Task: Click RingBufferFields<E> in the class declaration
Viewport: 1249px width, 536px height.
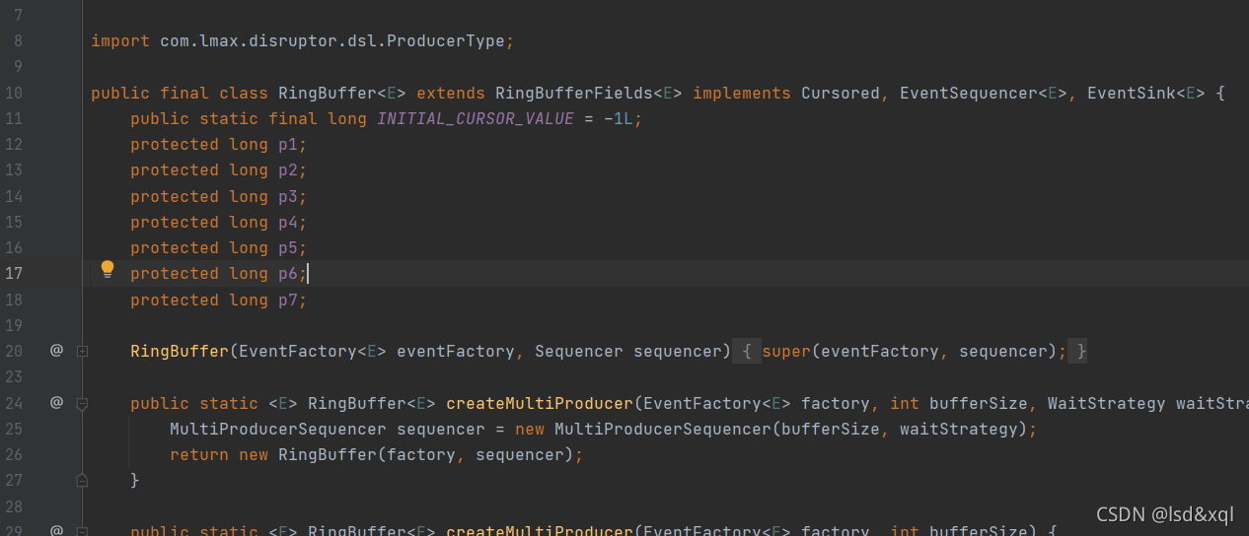Action: (x=589, y=94)
